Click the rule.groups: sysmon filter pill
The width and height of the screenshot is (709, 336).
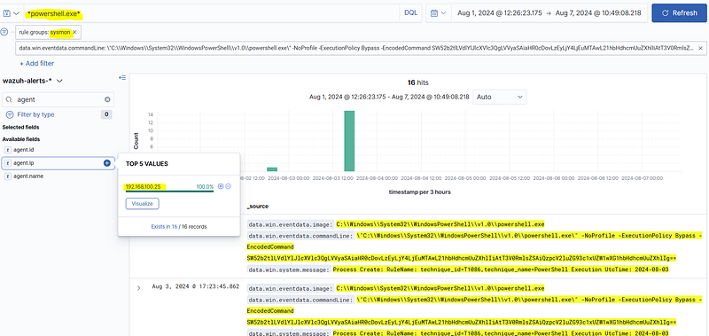coord(45,32)
